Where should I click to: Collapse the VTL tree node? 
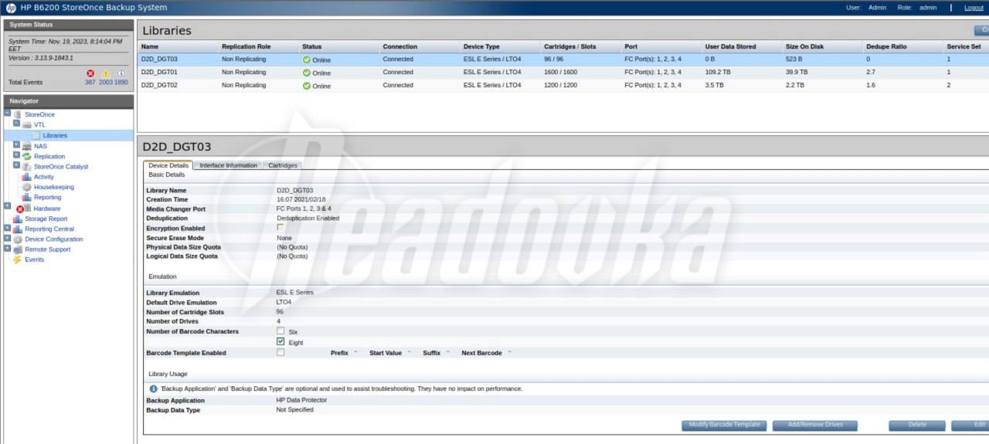(16, 123)
